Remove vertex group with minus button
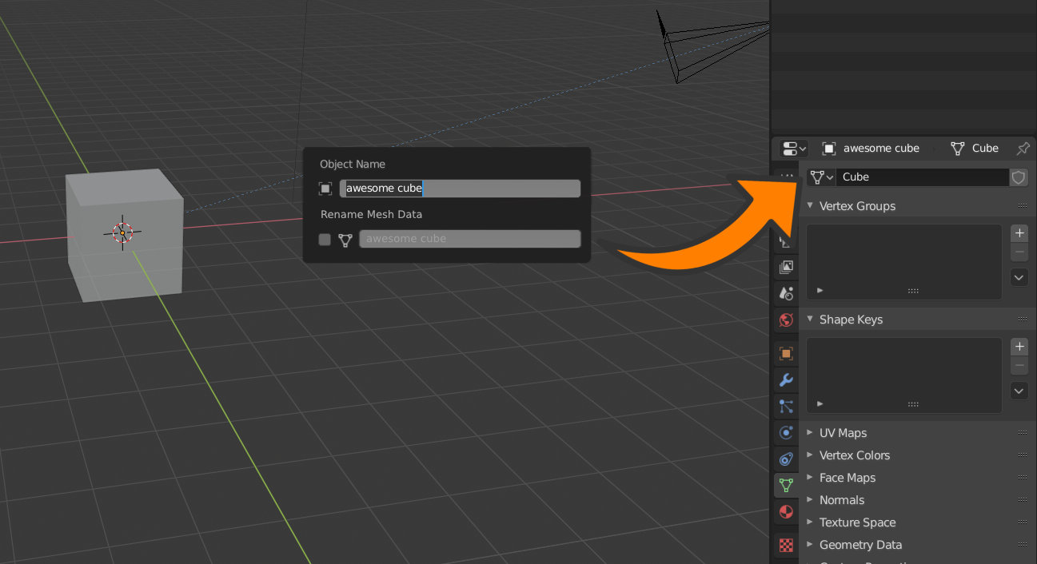The image size is (1037, 564). pyautogui.click(x=1019, y=252)
